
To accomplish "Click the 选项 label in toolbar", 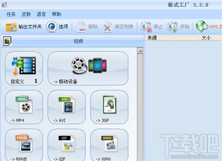I will click(63, 27).
